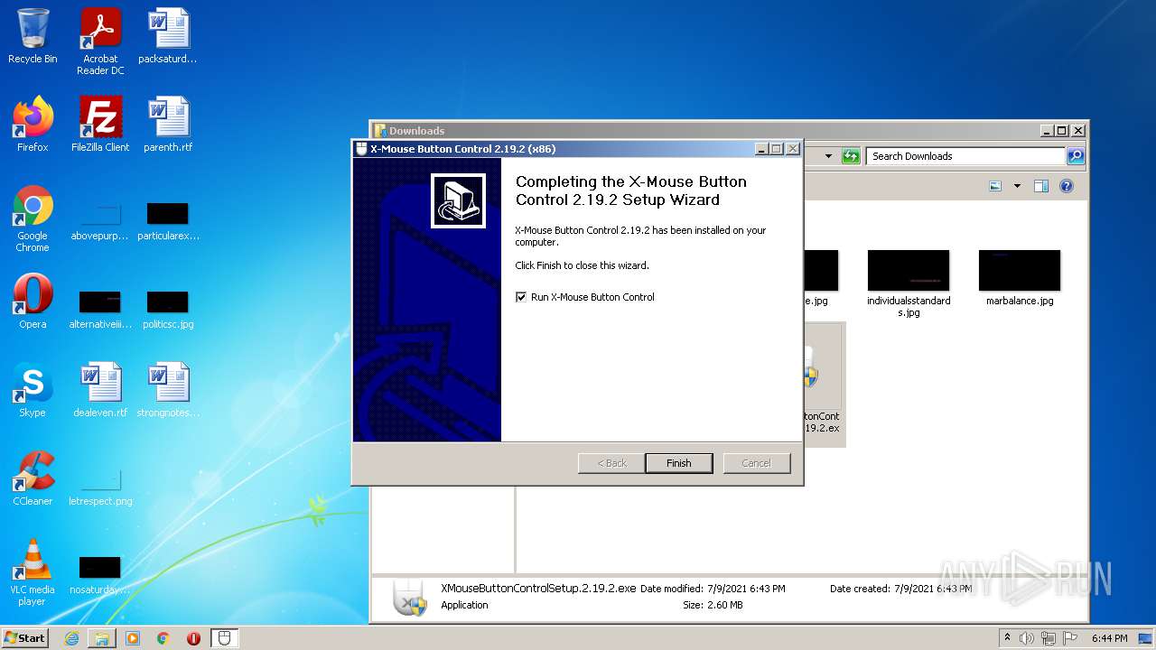The height and width of the screenshot is (650, 1156).
Task: Select the abovepurp desktop file
Action: (x=100, y=221)
